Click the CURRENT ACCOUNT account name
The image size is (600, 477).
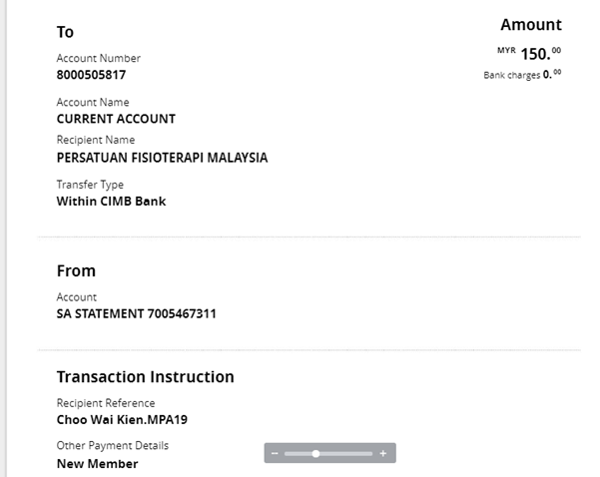tap(116, 119)
